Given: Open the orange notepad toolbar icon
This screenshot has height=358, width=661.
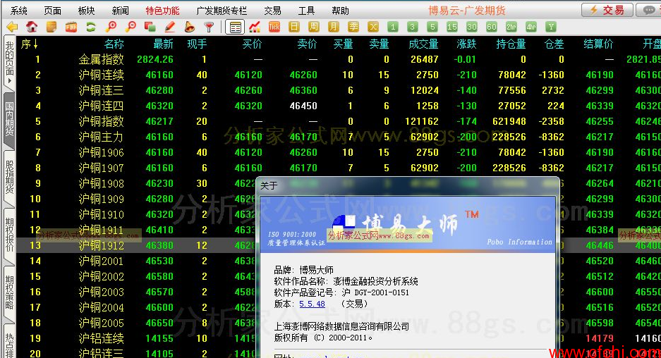Looking at the screenshot, I should click(x=51, y=27).
